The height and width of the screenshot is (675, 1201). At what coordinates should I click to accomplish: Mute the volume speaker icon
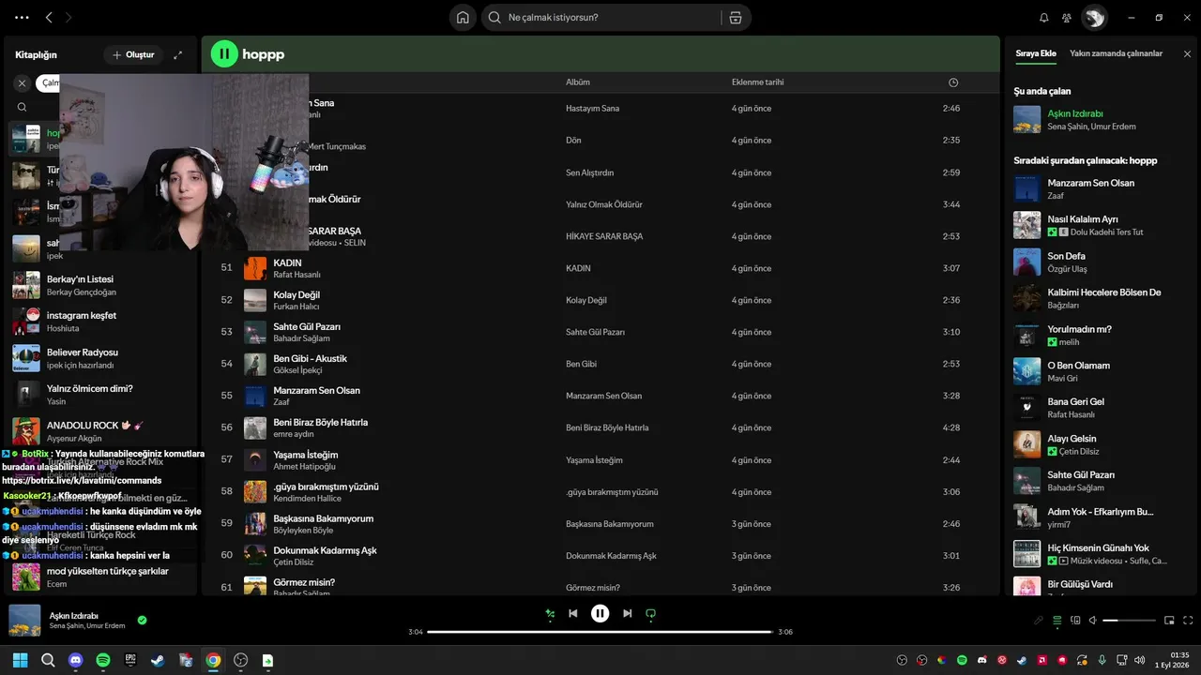click(x=1094, y=620)
